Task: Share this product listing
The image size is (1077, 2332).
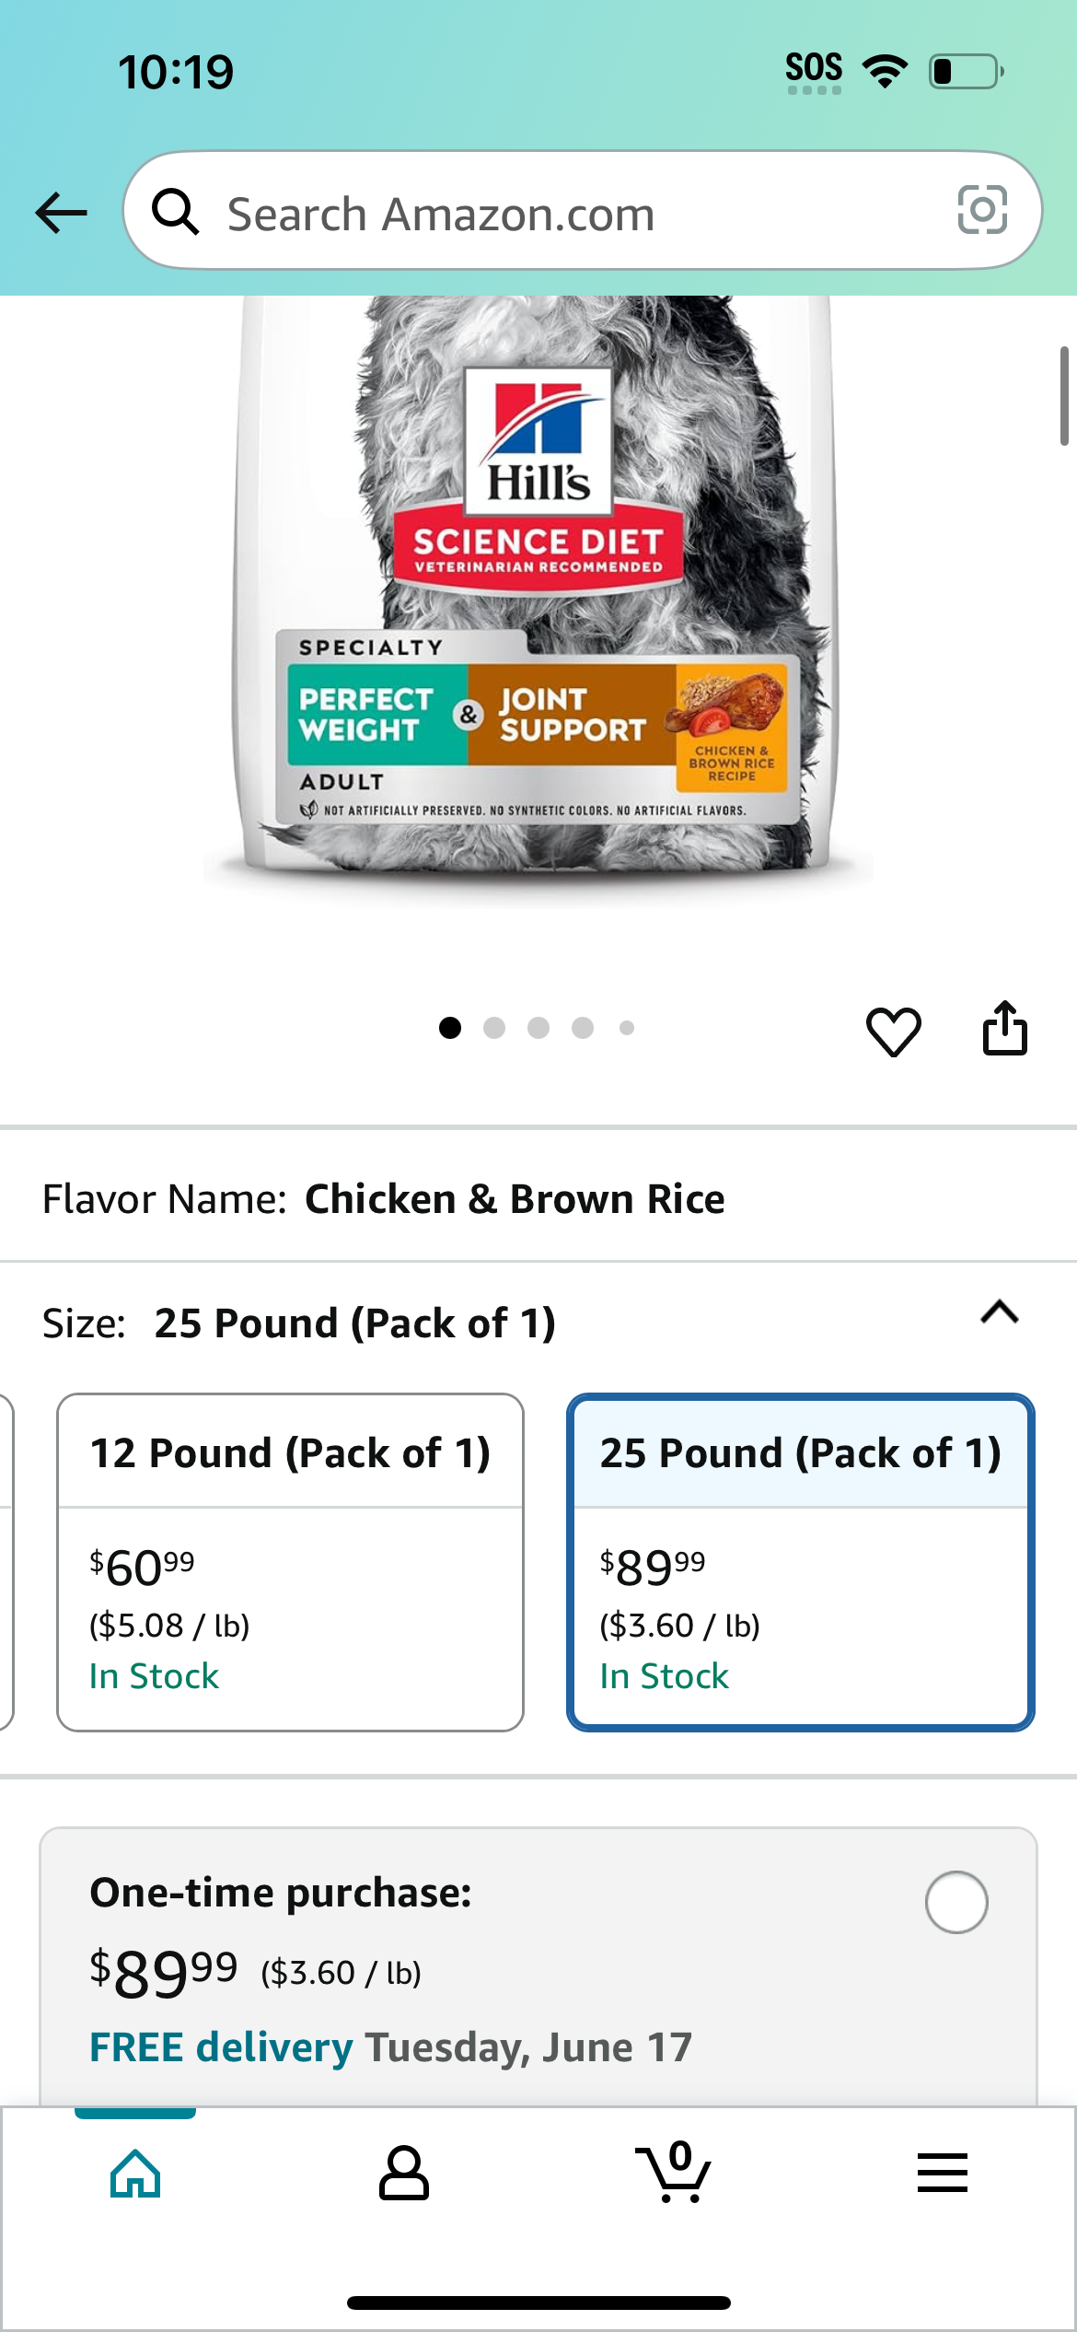Action: click(x=1004, y=1028)
